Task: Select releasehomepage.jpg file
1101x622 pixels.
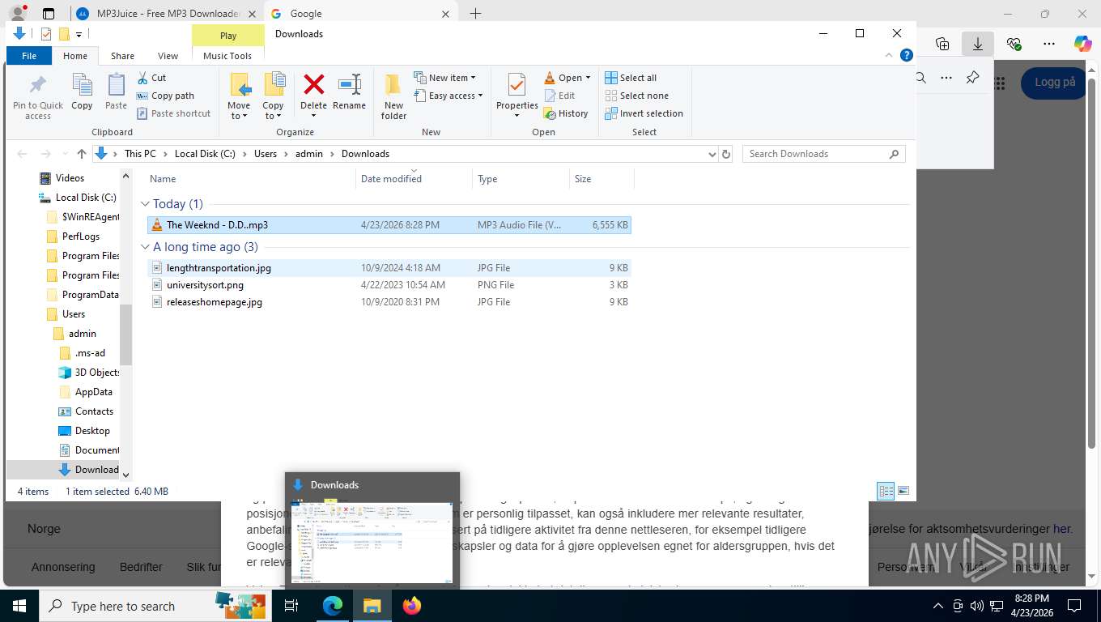Action: pos(389,302)
